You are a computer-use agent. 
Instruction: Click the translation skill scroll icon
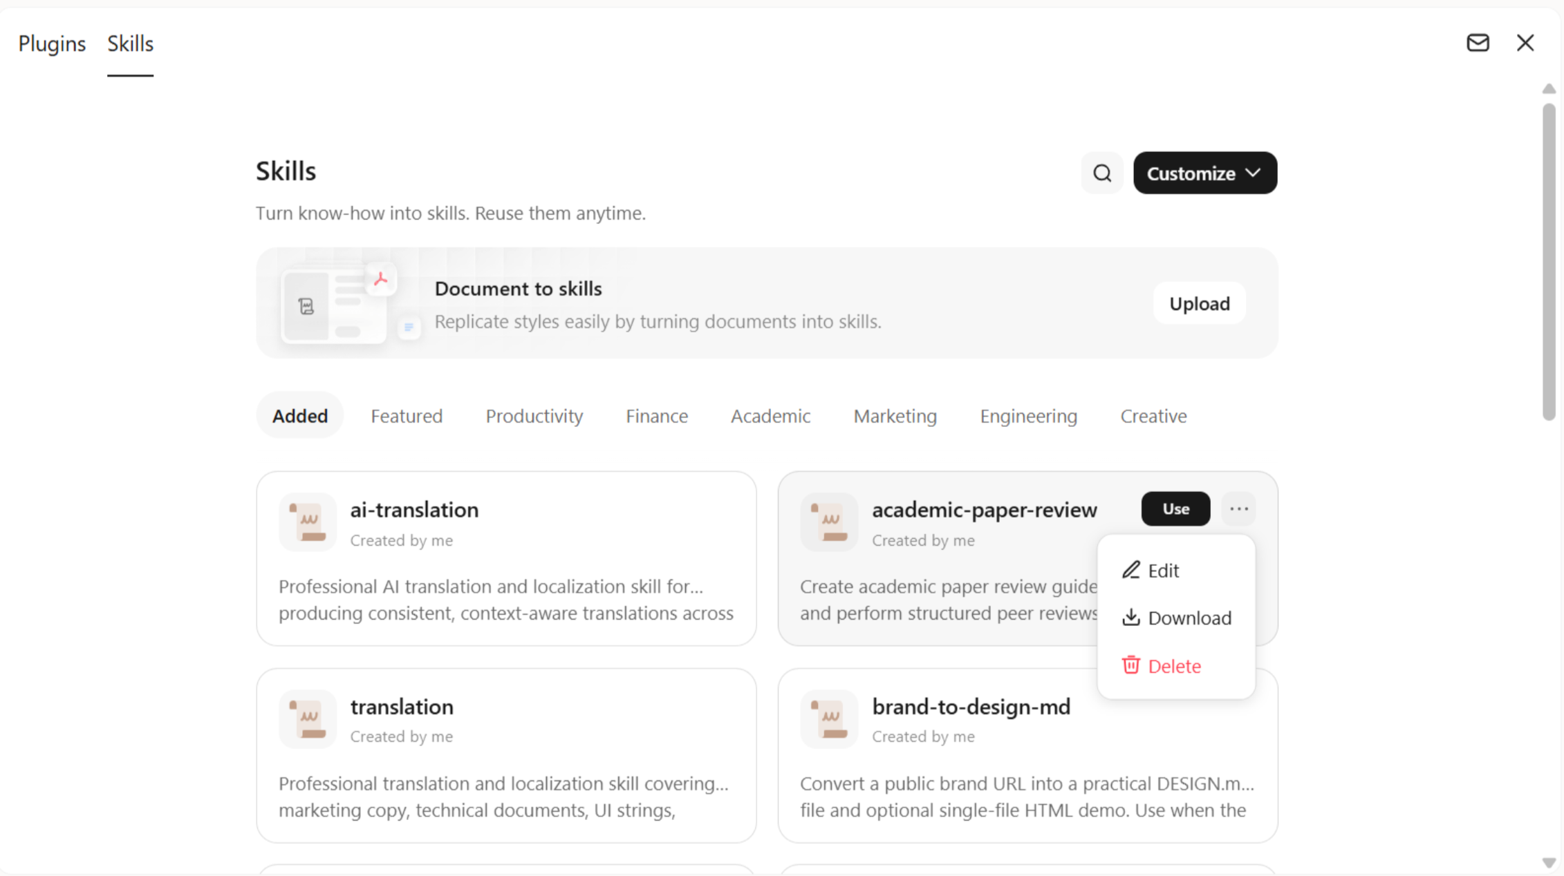pyautogui.click(x=308, y=718)
